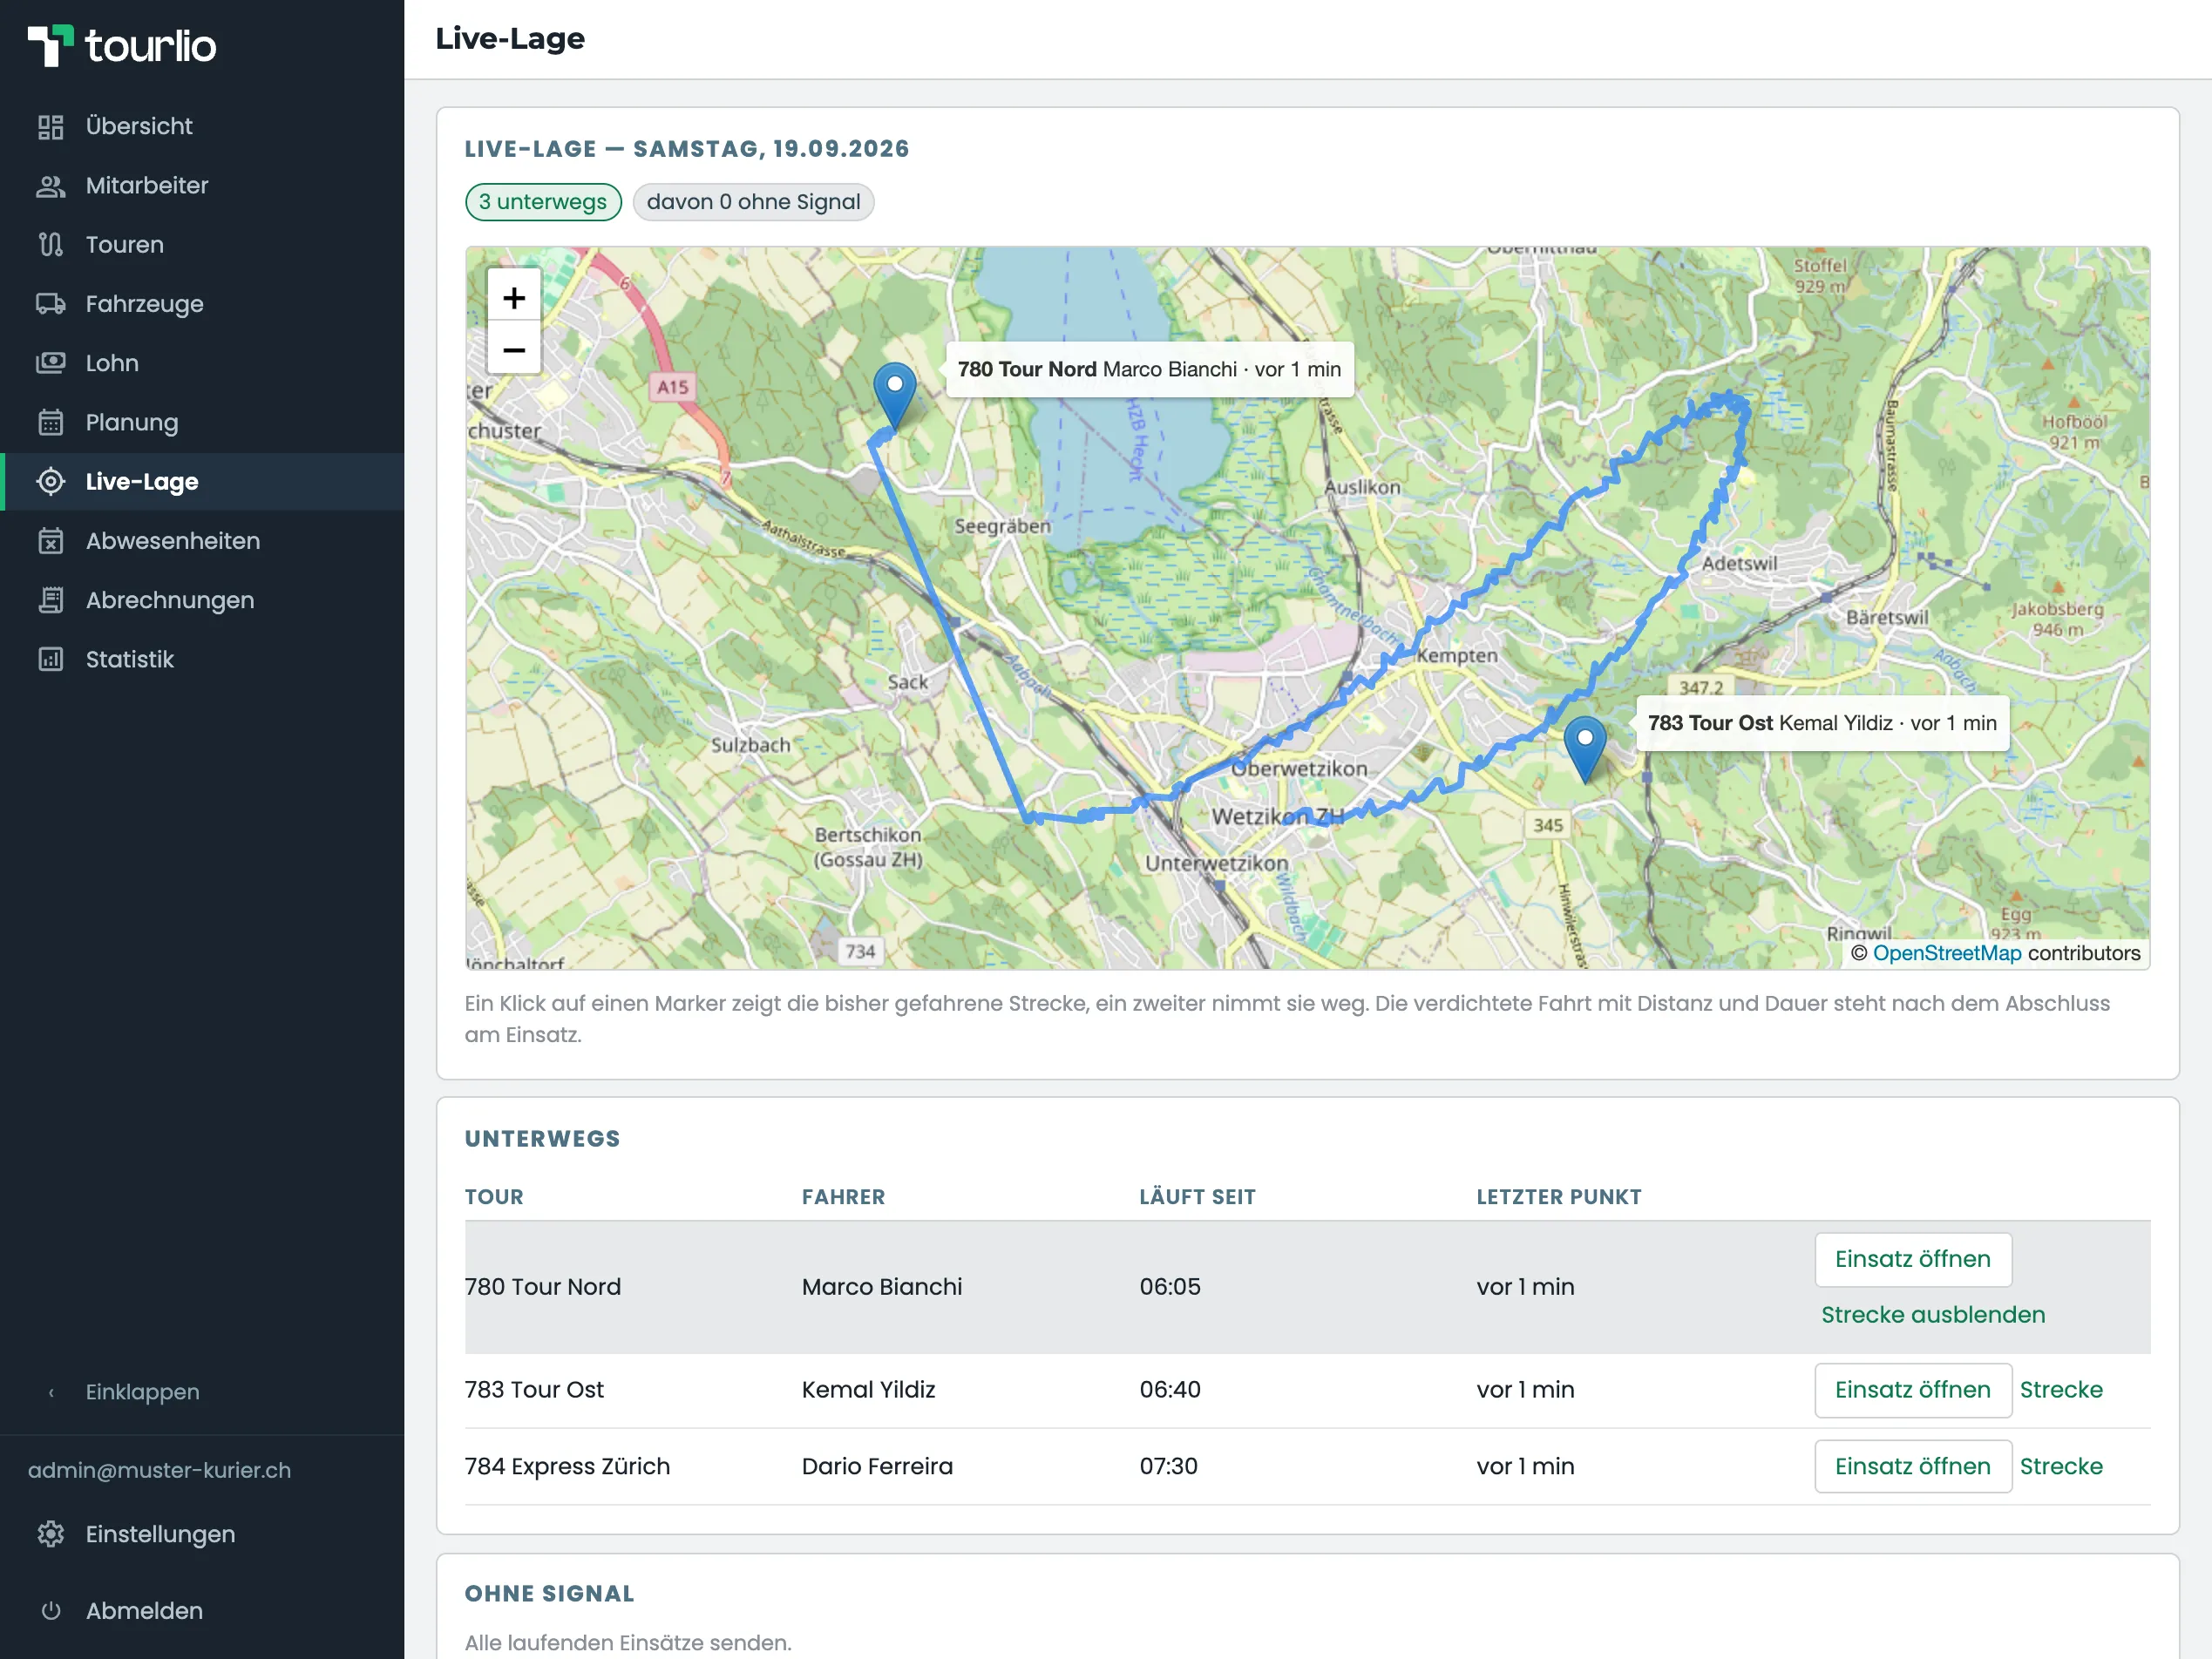Viewport: 2212px width, 1659px height.
Task: Open Fahrzeuge section
Action: pos(202,304)
